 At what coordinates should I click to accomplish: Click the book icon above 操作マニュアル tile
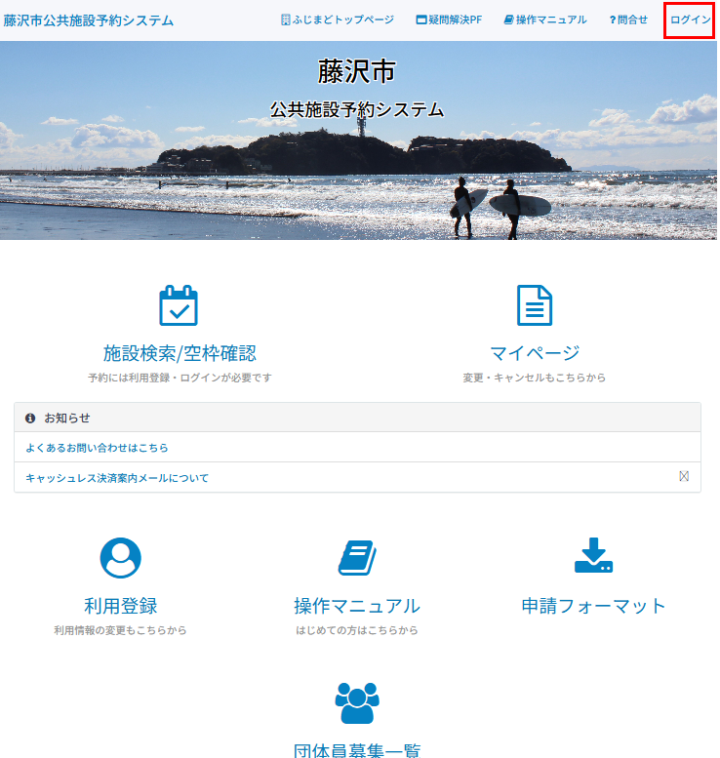click(x=357, y=557)
